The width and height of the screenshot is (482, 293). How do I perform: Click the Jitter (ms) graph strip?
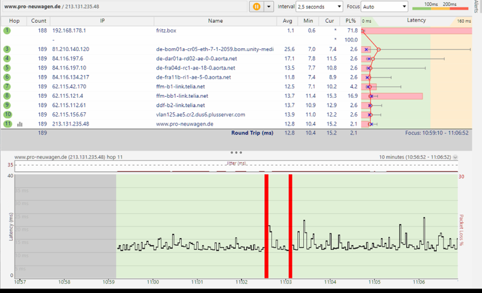(236, 166)
